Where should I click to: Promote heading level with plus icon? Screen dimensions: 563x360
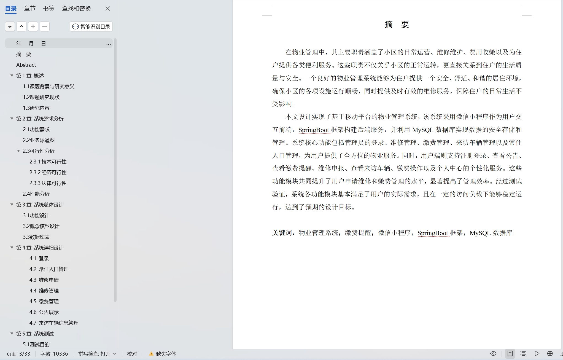click(x=33, y=26)
